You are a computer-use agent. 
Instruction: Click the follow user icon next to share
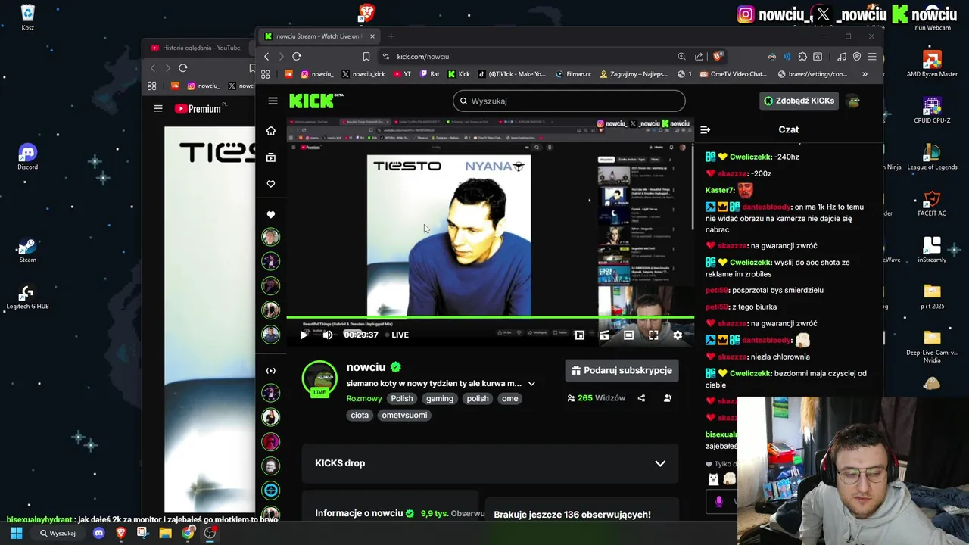click(667, 398)
